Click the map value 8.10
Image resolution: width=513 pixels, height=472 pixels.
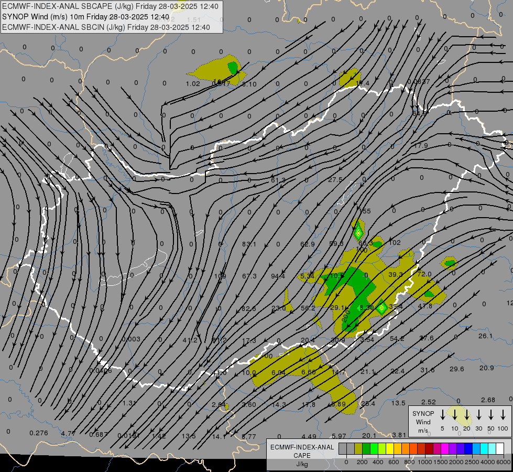pyautogui.click(x=249, y=84)
